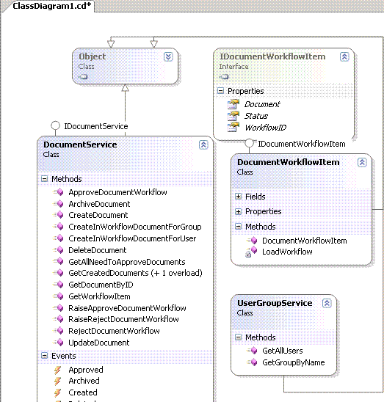The width and height of the screenshot is (384, 402).
Task: Select the UserGroupService class title
Action: coord(275,303)
